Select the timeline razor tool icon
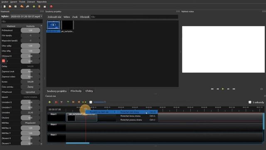Viewport: 266px width, 150px height. click(x=62, y=102)
